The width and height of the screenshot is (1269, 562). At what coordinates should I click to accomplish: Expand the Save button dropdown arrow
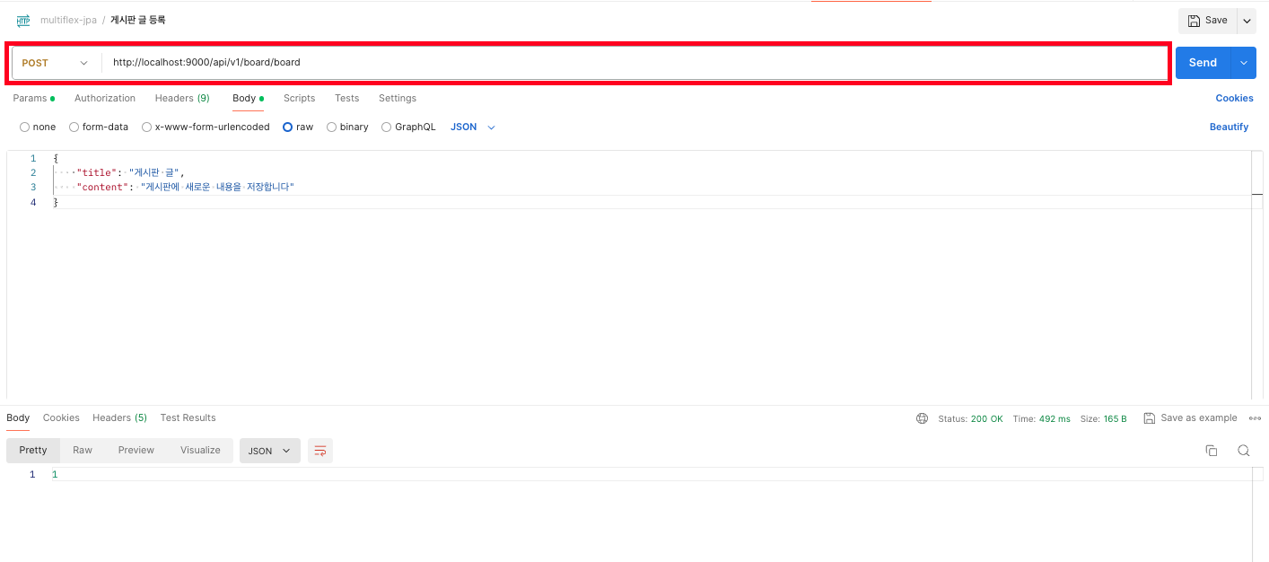pyautogui.click(x=1247, y=21)
